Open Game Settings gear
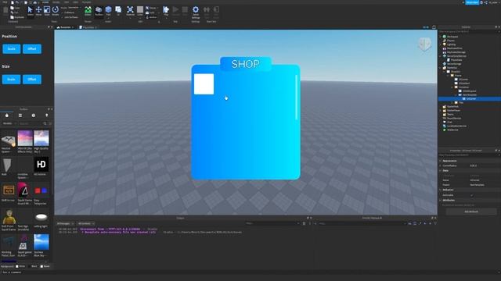501x281 pixels. 196,12
